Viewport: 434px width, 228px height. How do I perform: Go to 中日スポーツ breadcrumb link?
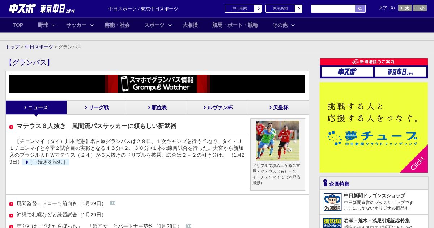point(39,47)
